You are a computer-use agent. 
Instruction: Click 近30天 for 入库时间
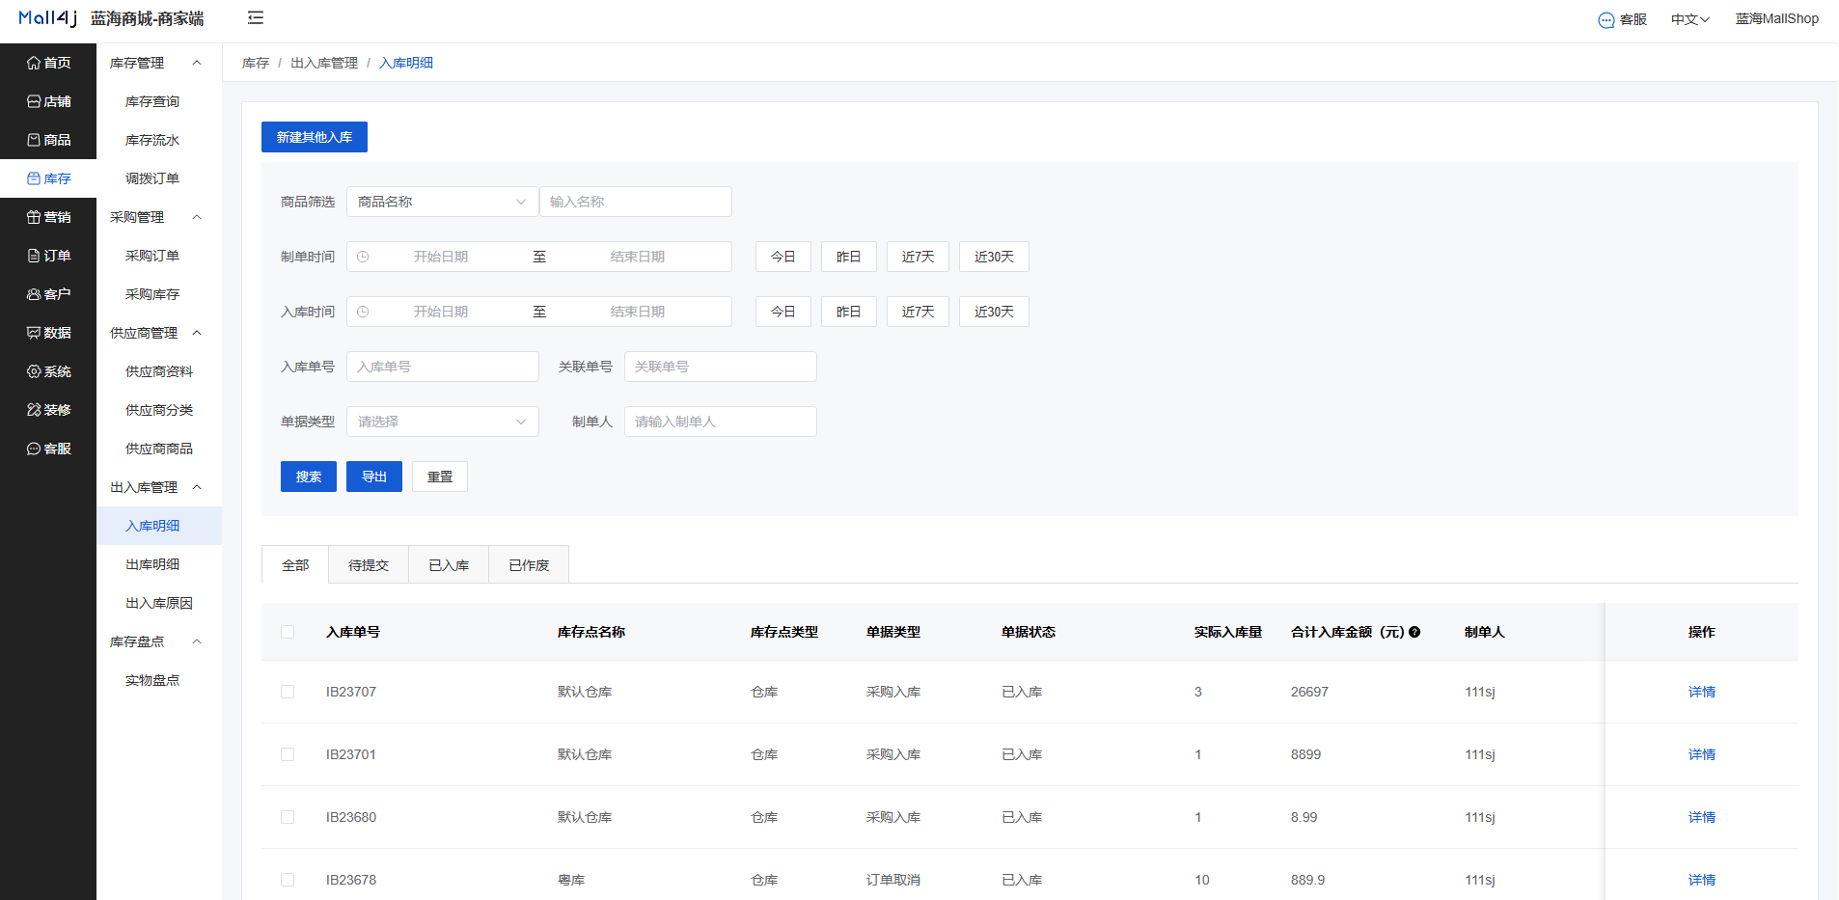(x=994, y=312)
